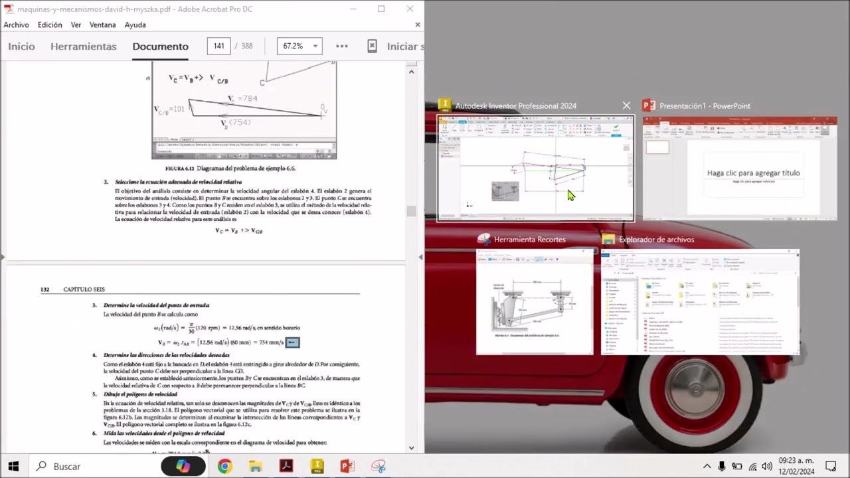Click the Explorador de archivos folder icon in title

[x=608, y=239]
